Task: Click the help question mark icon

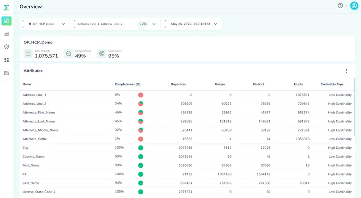Action: click(x=340, y=6)
